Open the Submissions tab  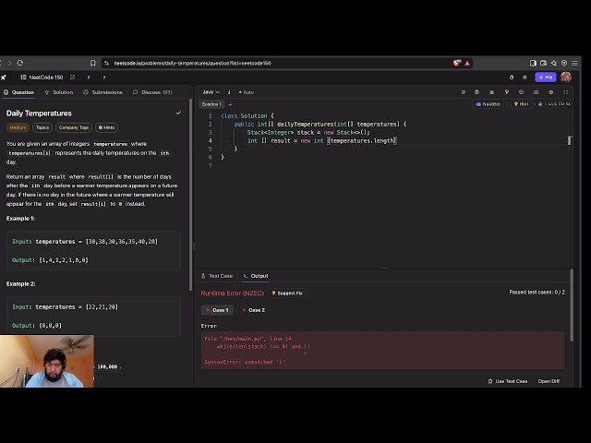(x=103, y=92)
